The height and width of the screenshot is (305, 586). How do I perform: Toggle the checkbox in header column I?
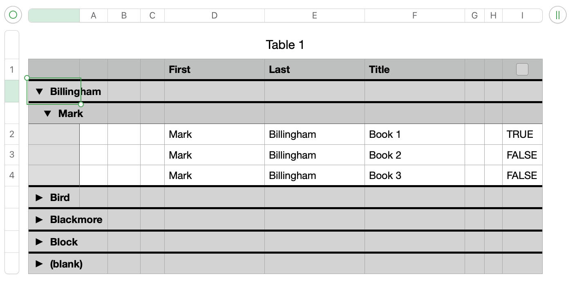coord(522,69)
